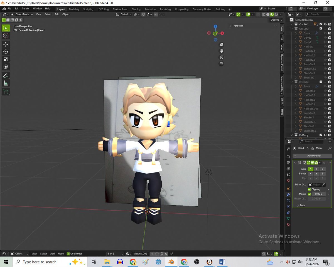
Task: Open the Output properties tab
Action: pos(288,163)
